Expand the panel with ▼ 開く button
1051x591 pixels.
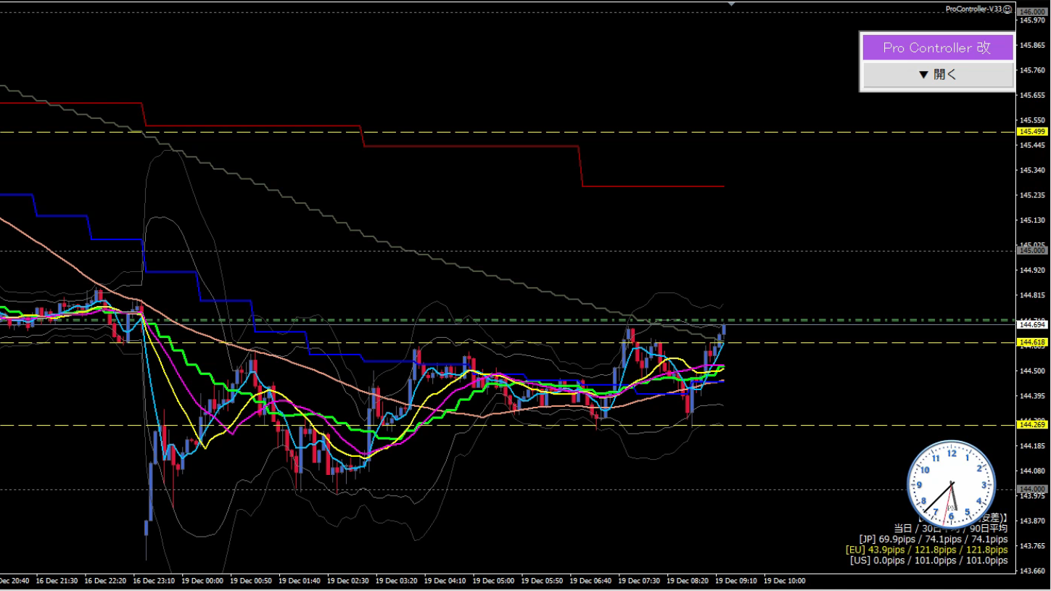coord(937,75)
